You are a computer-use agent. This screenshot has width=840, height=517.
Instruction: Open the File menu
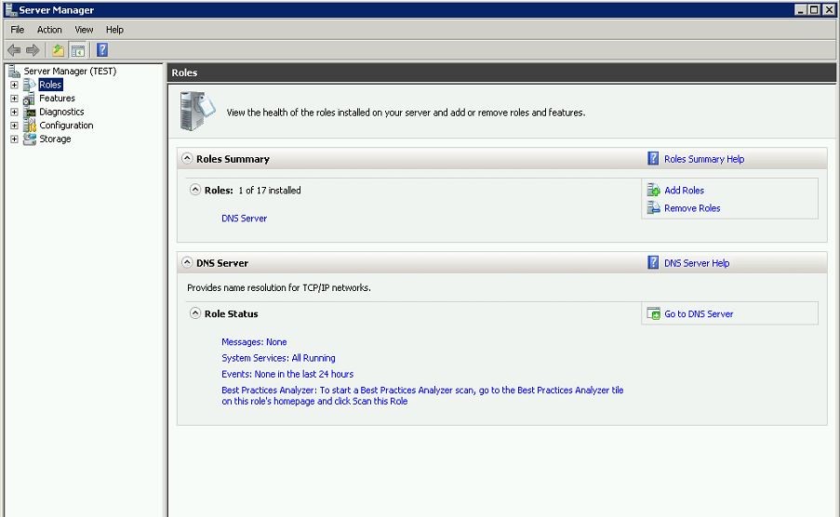coord(17,30)
